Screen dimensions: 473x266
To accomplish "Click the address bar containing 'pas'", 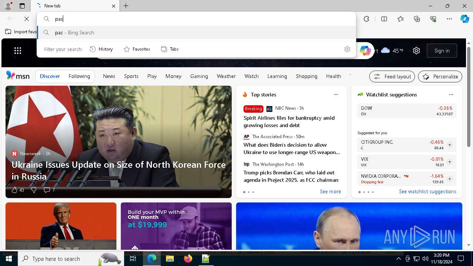I will click(x=197, y=19).
